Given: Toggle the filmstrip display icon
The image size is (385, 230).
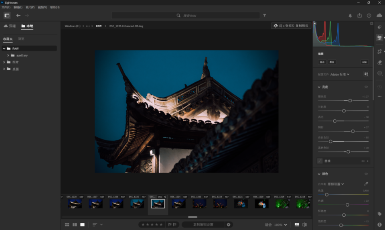Looking at the screenshot, I should [297, 225].
